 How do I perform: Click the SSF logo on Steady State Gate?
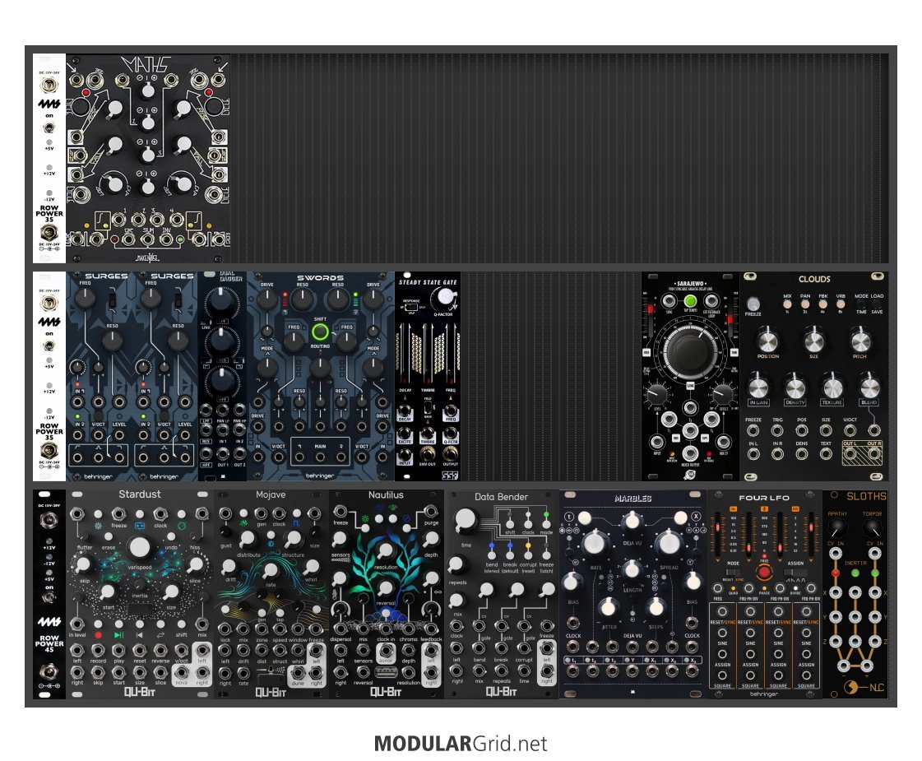(x=450, y=476)
